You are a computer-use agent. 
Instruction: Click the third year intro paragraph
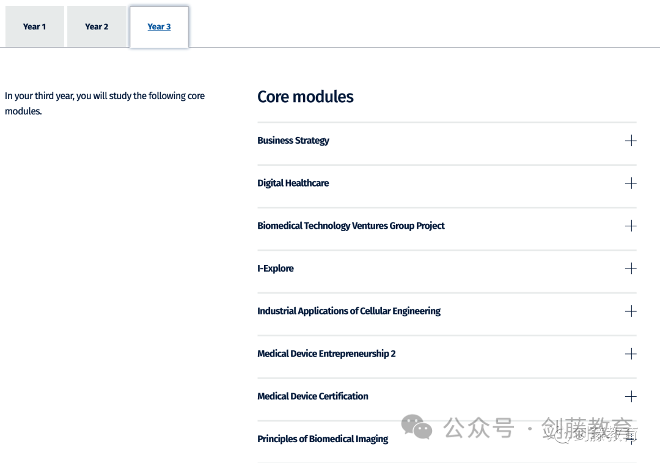pyautogui.click(x=105, y=103)
